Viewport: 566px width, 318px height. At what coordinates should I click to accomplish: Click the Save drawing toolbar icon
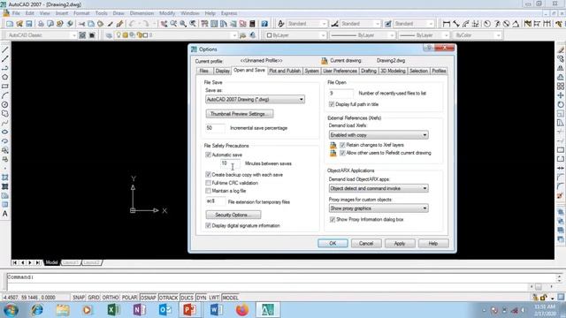click(29, 24)
